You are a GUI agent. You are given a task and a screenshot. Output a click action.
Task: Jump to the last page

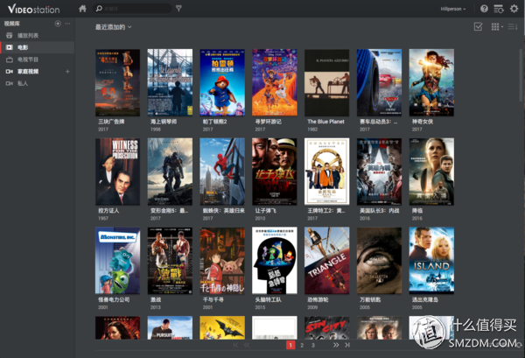click(x=347, y=346)
